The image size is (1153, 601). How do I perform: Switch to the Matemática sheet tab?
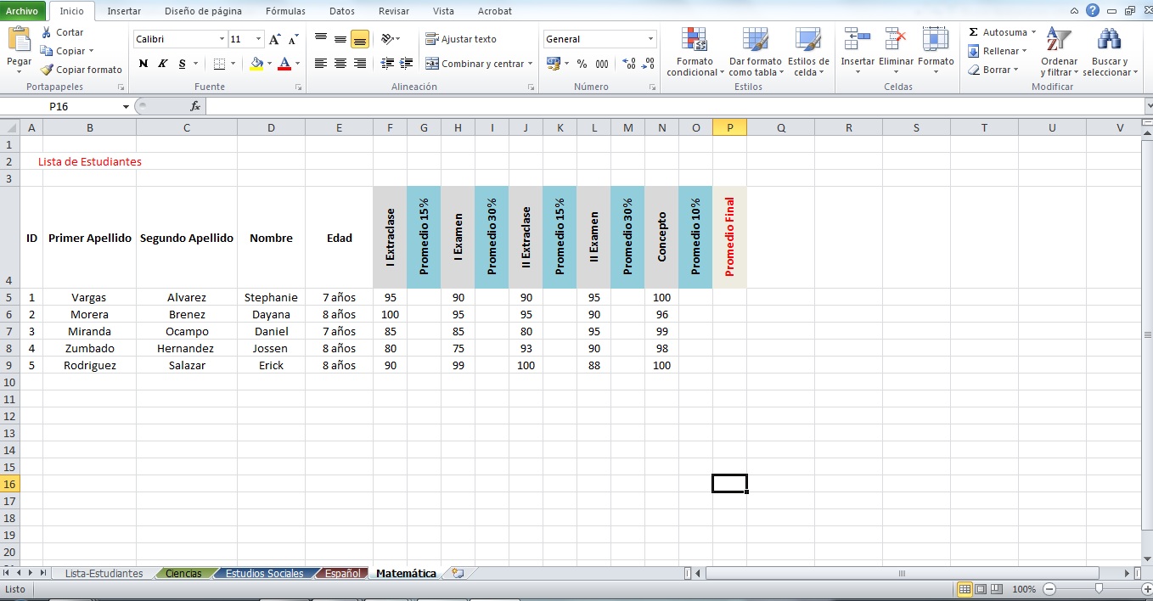pos(405,573)
